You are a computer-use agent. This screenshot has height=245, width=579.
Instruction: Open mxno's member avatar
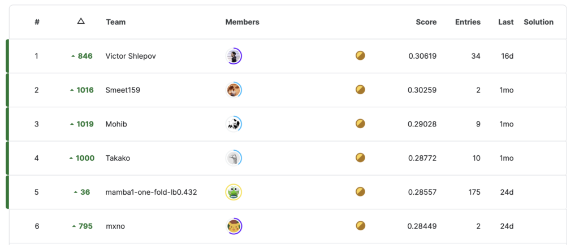(x=234, y=226)
